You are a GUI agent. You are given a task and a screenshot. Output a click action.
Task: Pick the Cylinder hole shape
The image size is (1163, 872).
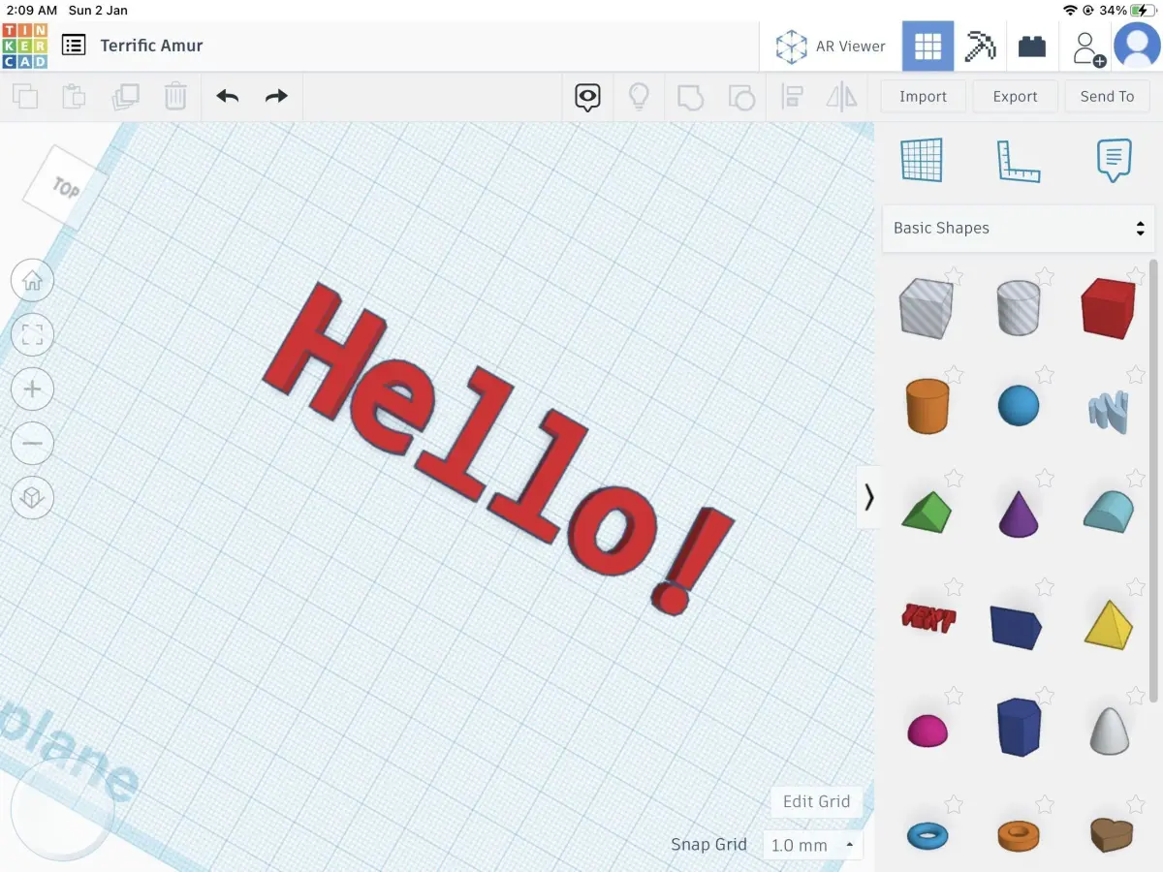pos(1018,308)
